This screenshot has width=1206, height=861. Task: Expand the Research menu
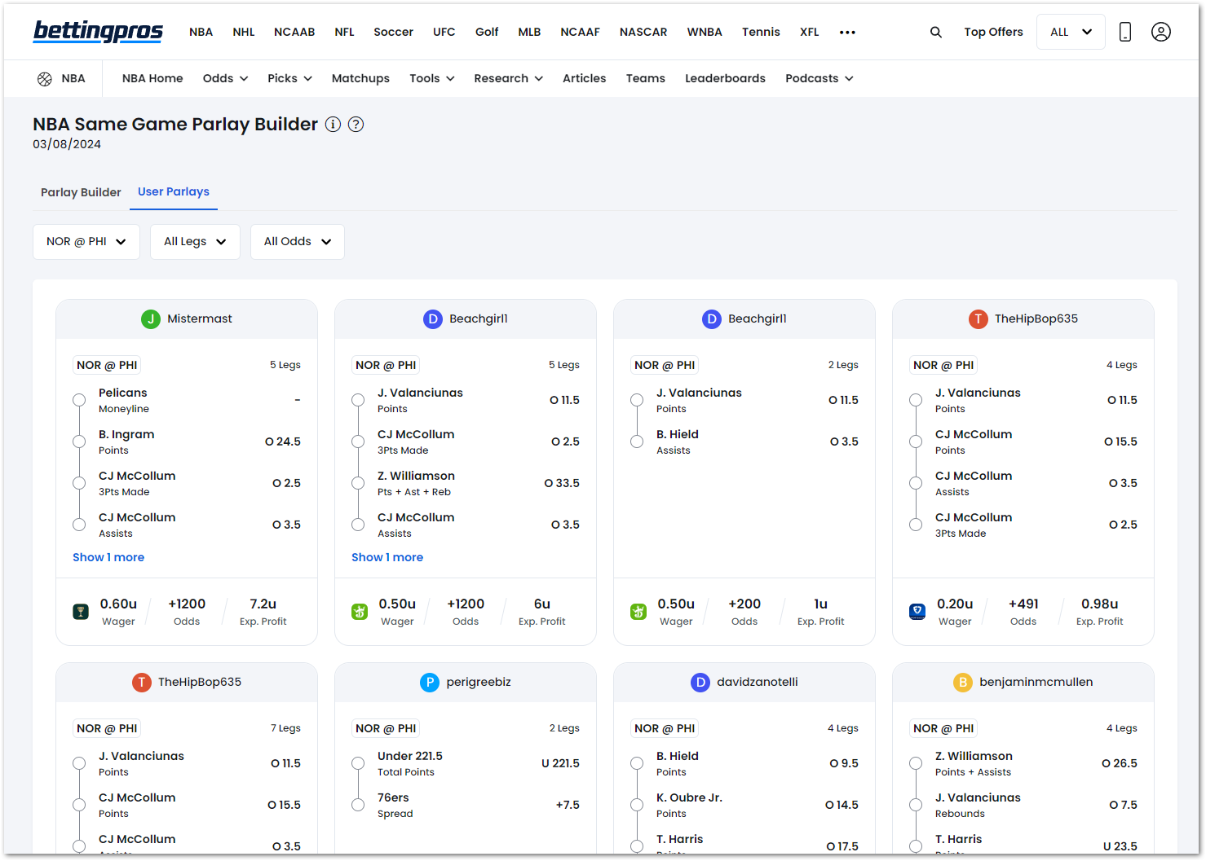coord(509,79)
